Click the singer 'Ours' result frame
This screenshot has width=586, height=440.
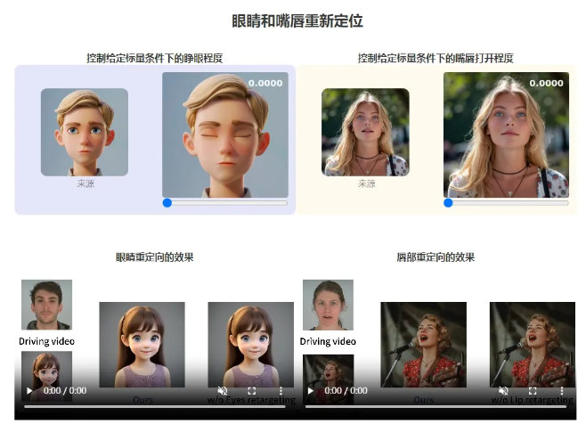(x=423, y=345)
